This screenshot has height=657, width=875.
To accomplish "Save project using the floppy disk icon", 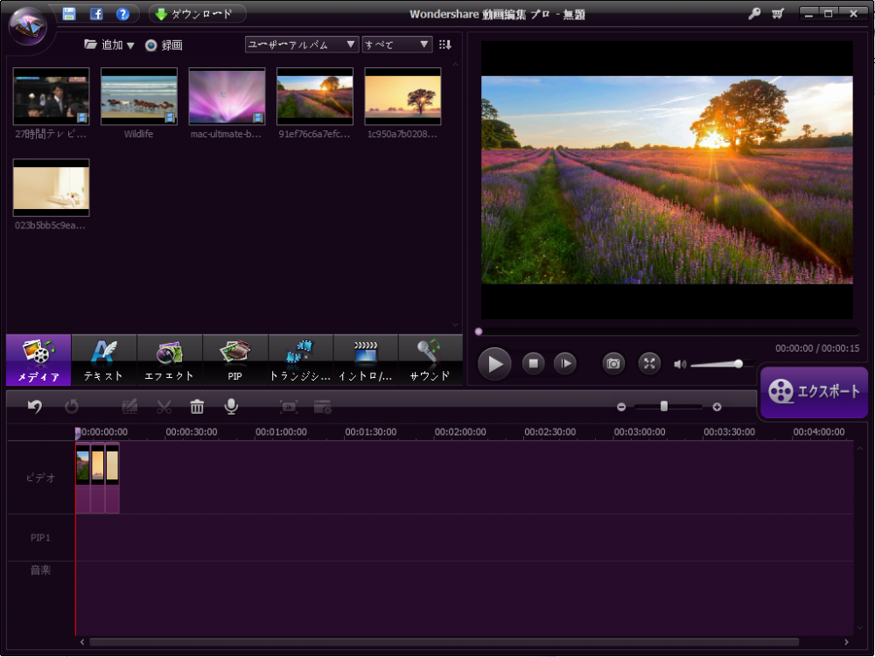I will [69, 12].
